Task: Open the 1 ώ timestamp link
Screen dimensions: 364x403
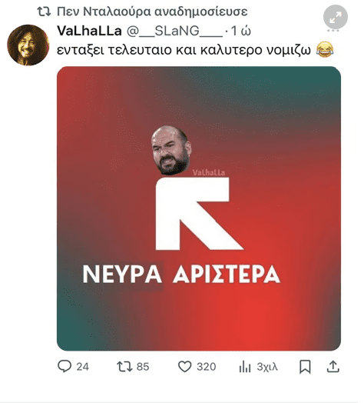Action: pyautogui.click(x=240, y=31)
